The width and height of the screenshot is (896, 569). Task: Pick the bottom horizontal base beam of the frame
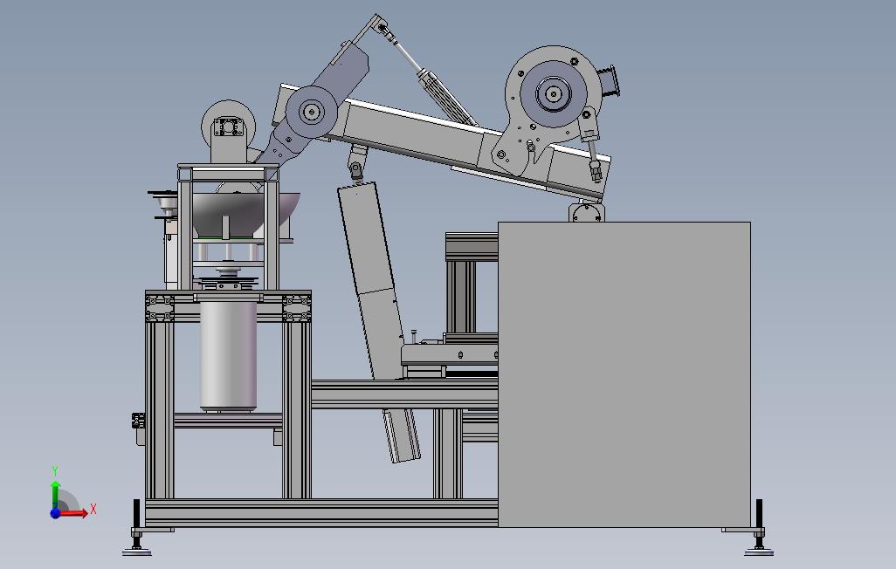(321, 512)
